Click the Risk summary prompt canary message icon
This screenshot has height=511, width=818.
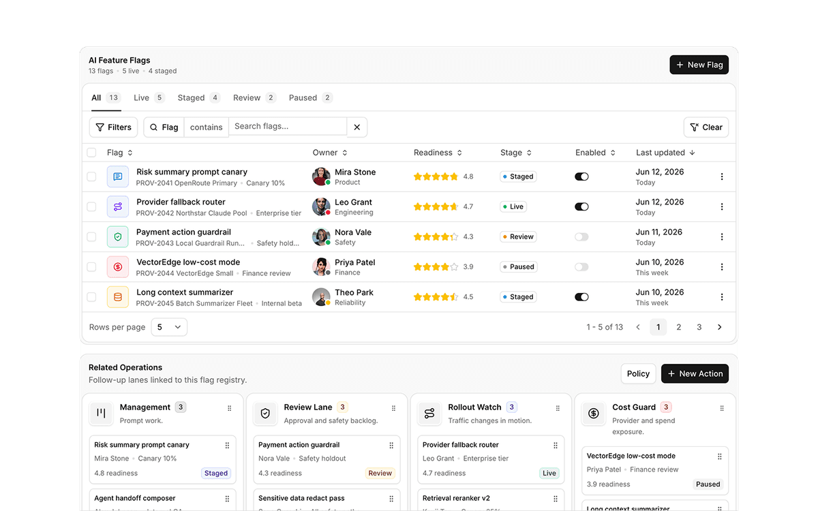click(118, 176)
